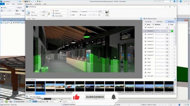190x106 pixels.
Task: Open the Active light setup dropdown
Action: click(x=61, y=11)
